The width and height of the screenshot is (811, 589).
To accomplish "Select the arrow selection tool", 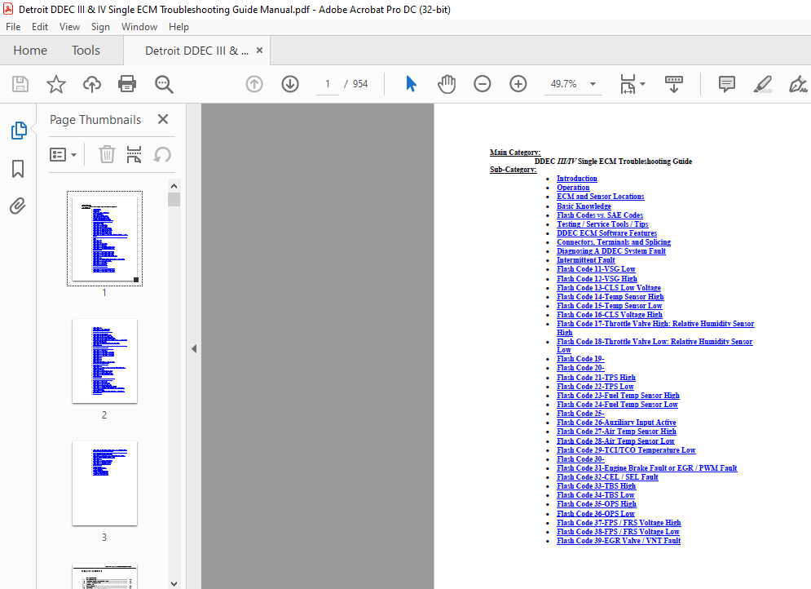I will [411, 84].
